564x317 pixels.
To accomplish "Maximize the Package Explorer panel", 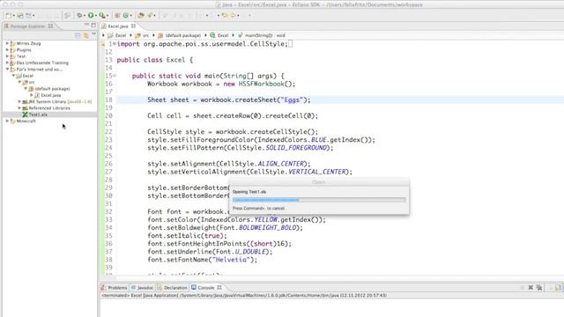I will [x=93, y=26].
